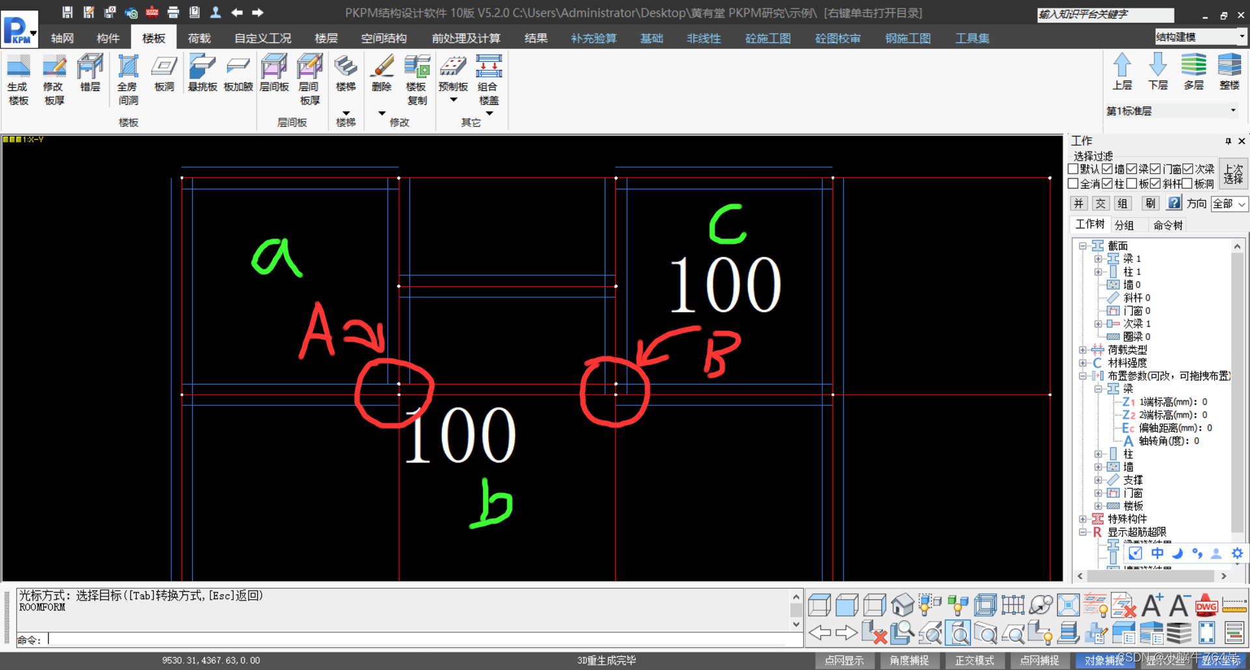Click the undo arrow in the title bar
Image resolution: width=1250 pixels, height=670 pixels.
pos(237,12)
